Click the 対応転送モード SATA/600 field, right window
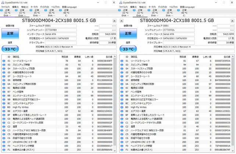 (179, 38)
